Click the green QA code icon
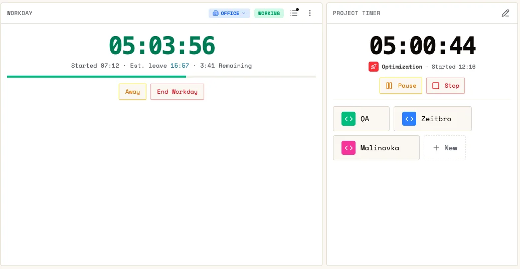Image resolution: width=520 pixels, height=269 pixels. pos(349,119)
